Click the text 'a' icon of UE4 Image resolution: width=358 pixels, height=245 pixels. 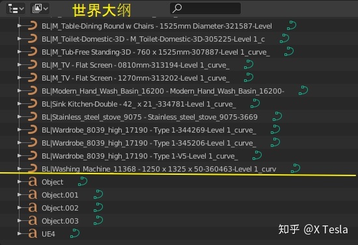(33, 233)
